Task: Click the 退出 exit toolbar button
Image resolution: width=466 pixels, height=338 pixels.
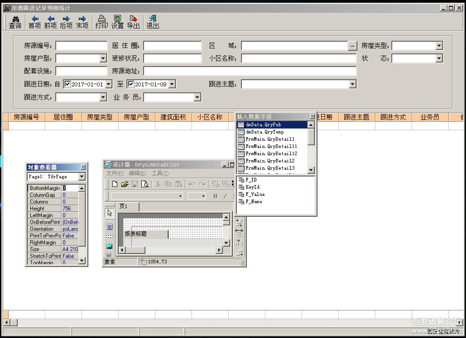Action: point(153,22)
